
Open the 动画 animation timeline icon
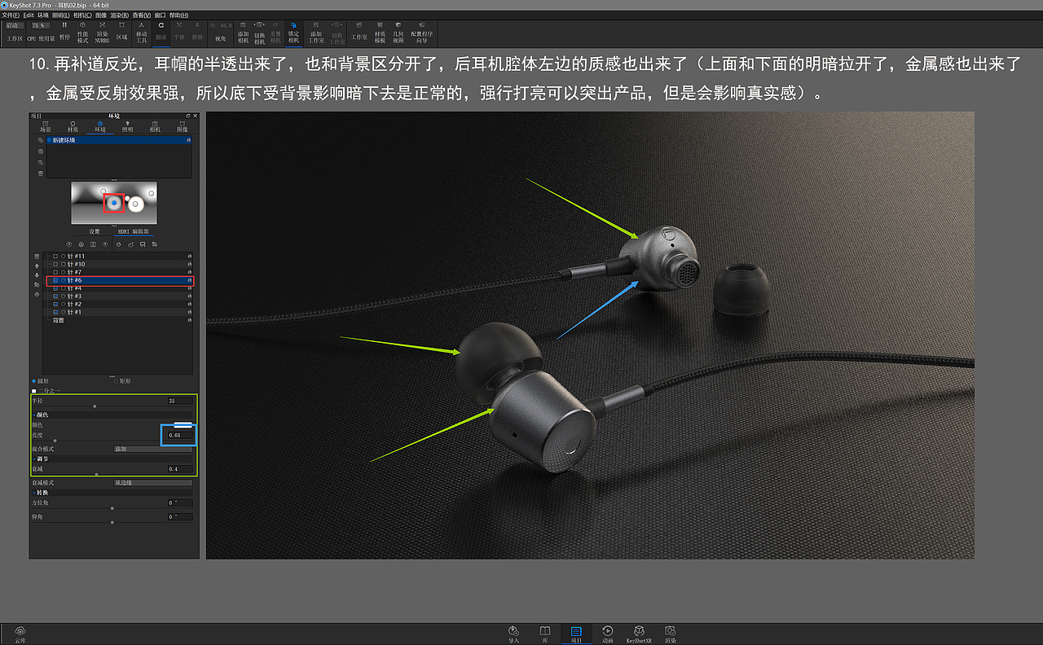point(608,634)
